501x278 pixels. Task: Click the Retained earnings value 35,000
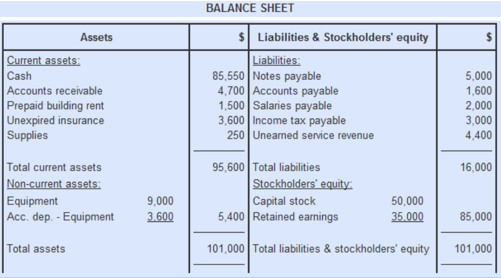tap(407, 217)
